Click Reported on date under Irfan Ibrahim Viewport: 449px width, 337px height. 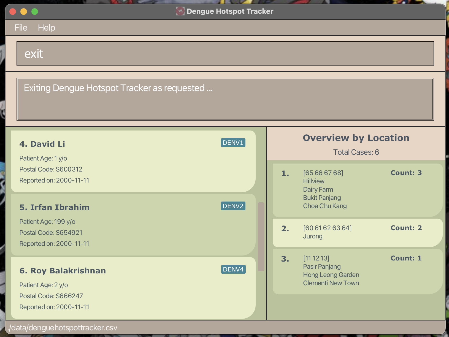(x=54, y=244)
